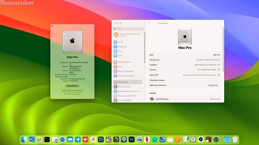
Task: Click info icon beside Память row
Action: [x=219, y=70]
